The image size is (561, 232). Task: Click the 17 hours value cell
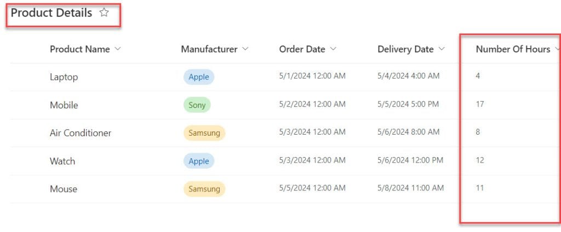(480, 104)
